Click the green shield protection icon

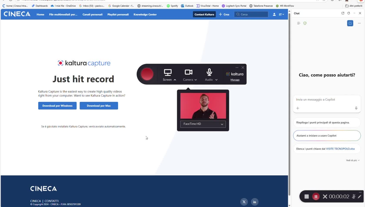coord(305,23)
